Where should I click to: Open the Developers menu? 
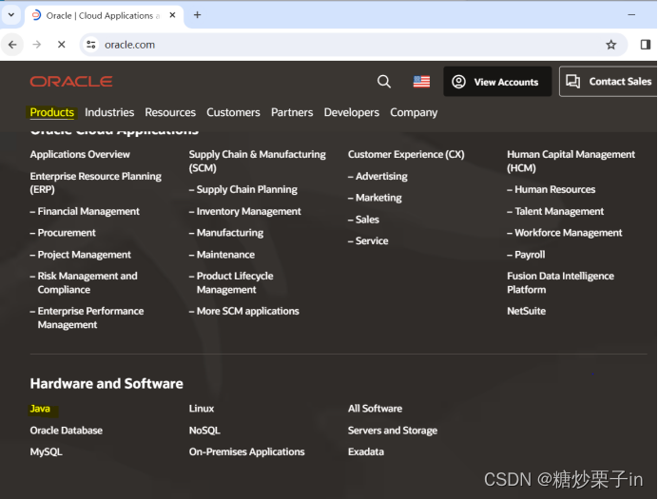[x=352, y=112]
